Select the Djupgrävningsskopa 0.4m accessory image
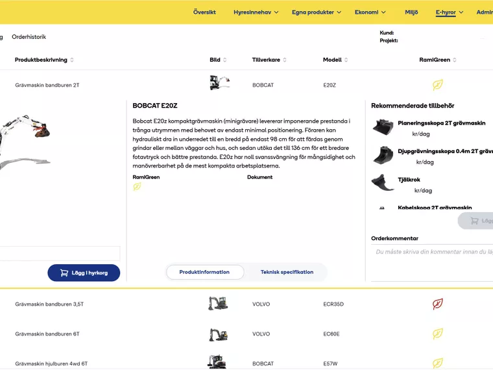The height and width of the screenshot is (370, 493). tap(383, 155)
